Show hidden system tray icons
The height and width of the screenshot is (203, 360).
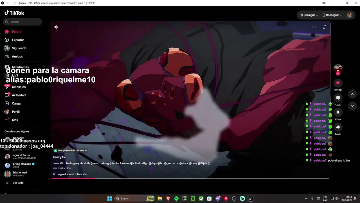click(306, 198)
